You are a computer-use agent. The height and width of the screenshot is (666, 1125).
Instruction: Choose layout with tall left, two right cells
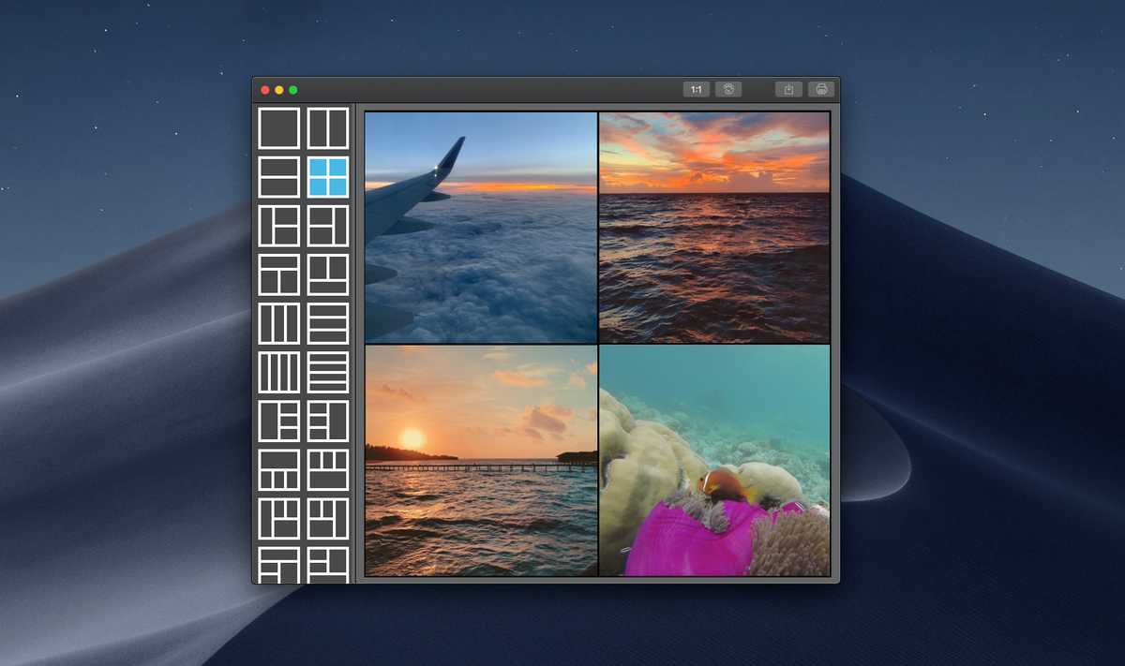[x=278, y=226]
